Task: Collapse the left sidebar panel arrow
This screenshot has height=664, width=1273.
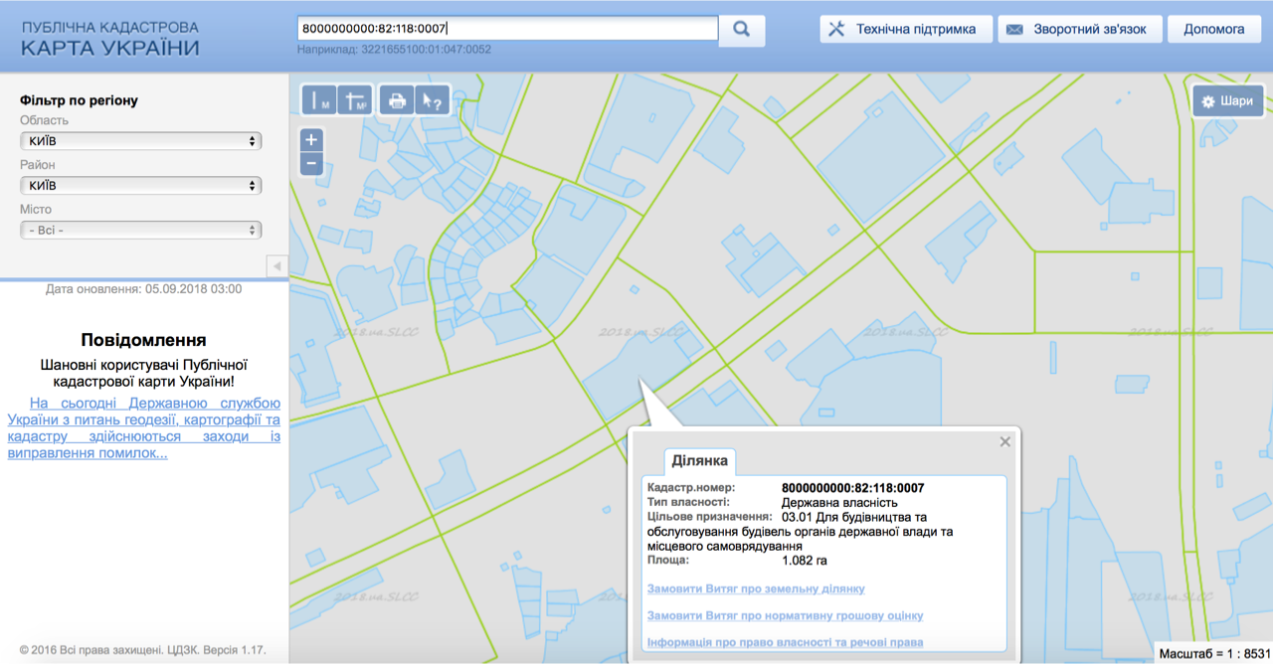Action: pos(277,266)
